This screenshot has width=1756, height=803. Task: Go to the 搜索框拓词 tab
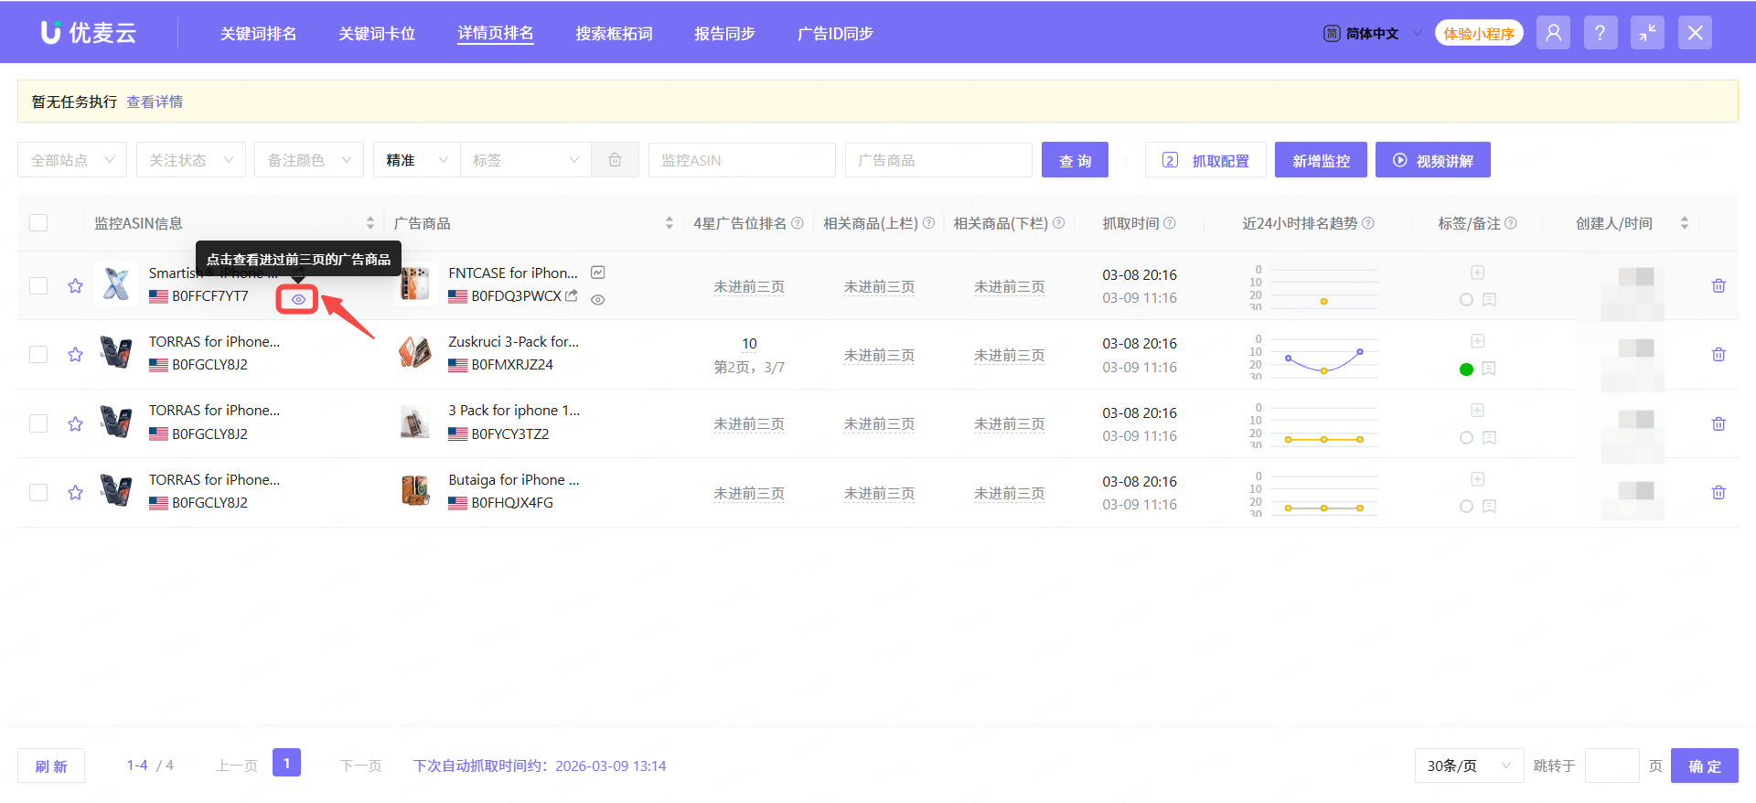point(614,34)
